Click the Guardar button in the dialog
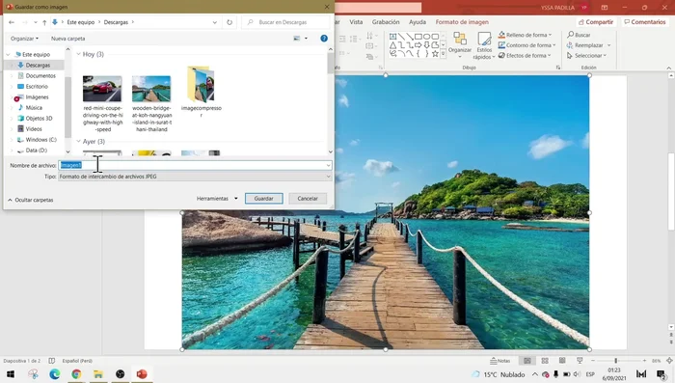The height and width of the screenshot is (383, 675). 264,199
